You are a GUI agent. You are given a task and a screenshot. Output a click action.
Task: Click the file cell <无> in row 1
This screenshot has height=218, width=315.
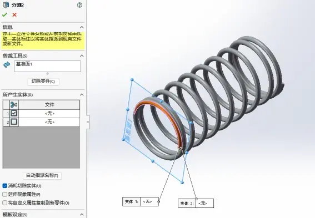click(x=49, y=114)
